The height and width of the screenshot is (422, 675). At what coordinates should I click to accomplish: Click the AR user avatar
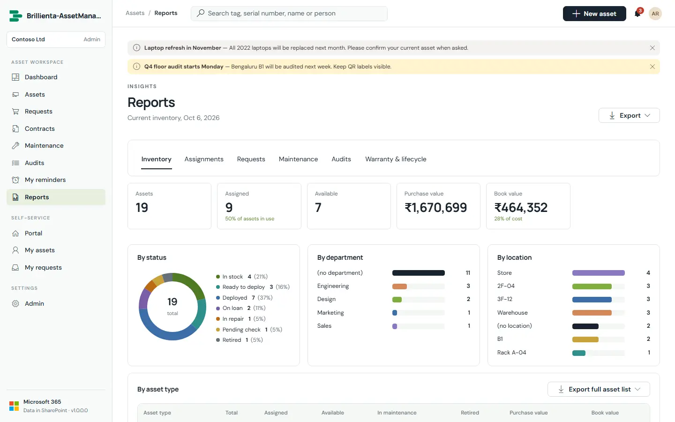[x=655, y=14]
